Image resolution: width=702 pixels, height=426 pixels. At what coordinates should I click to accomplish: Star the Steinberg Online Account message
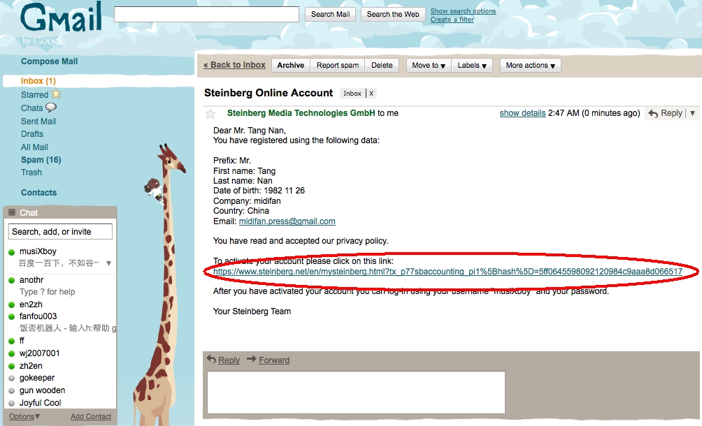tap(210, 114)
